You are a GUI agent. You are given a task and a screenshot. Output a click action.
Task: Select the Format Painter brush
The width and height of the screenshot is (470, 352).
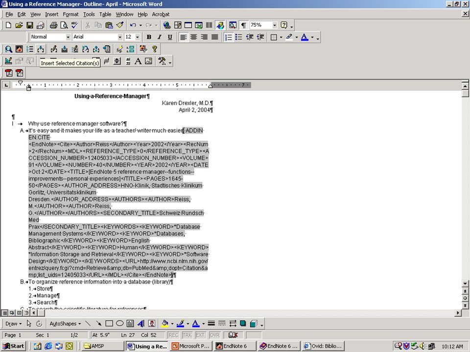120,25
